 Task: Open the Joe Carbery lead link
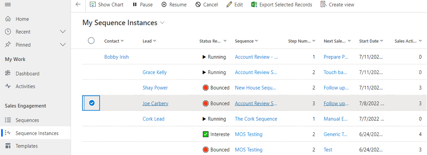pos(155,103)
